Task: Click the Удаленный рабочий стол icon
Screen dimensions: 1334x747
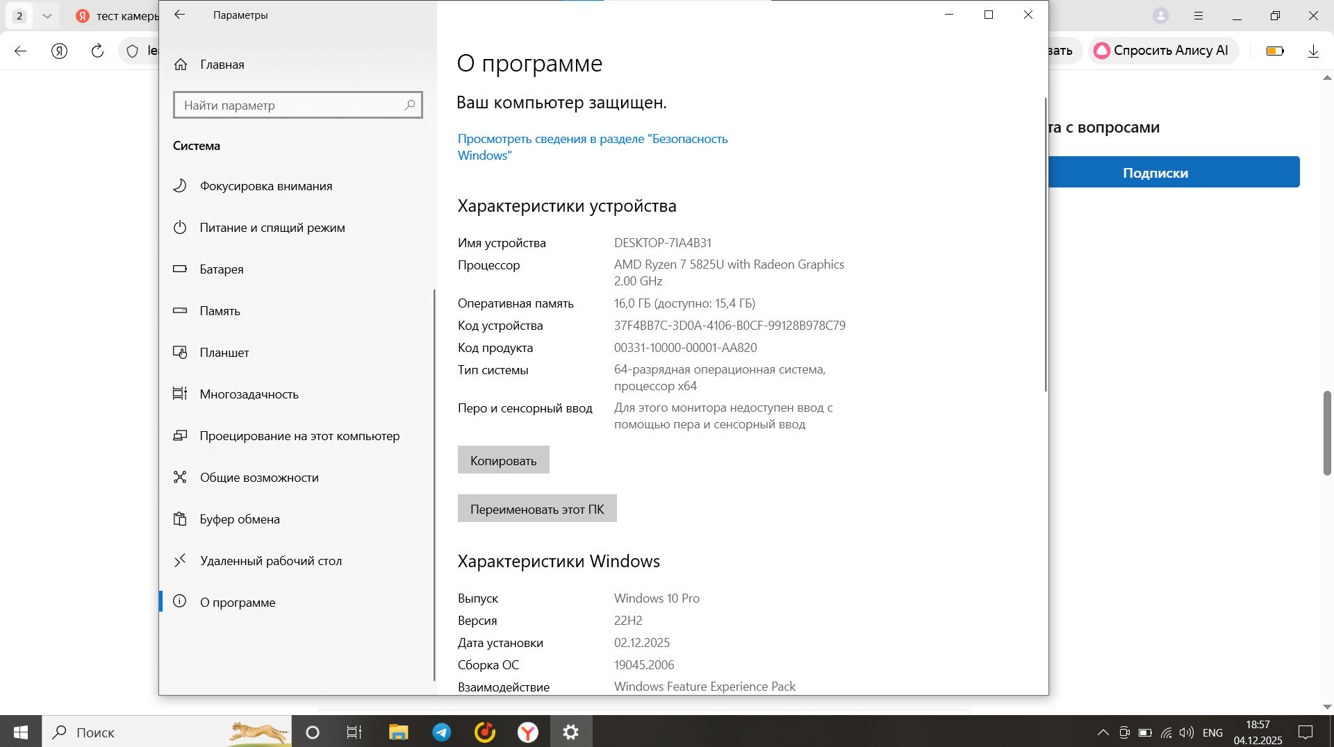Action: pyautogui.click(x=180, y=561)
